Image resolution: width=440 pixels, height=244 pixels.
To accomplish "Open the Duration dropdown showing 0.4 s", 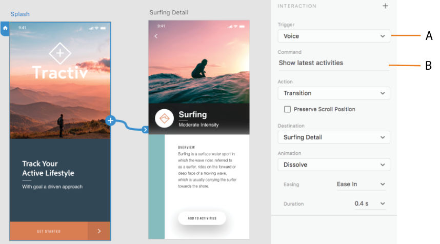I will (369, 204).
